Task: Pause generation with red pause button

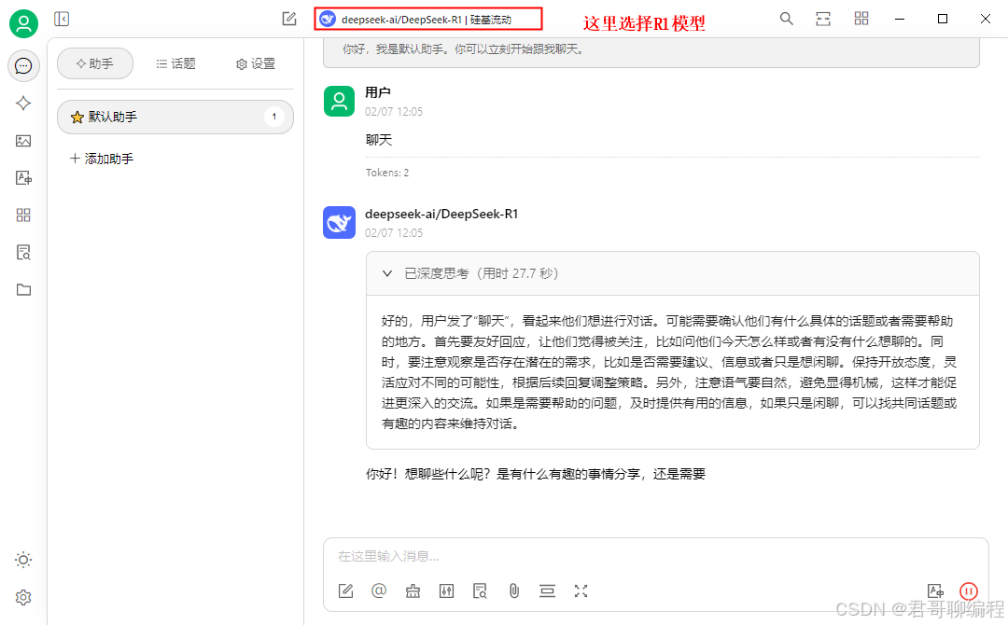Action: click(x=969, y=591)
